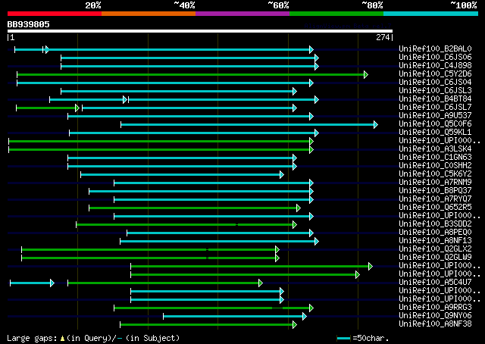Image resolution: width=485 pixels, height=344 pixels.
Task: Select the UniRef100_Q59KL1 label
Action: 435,133
